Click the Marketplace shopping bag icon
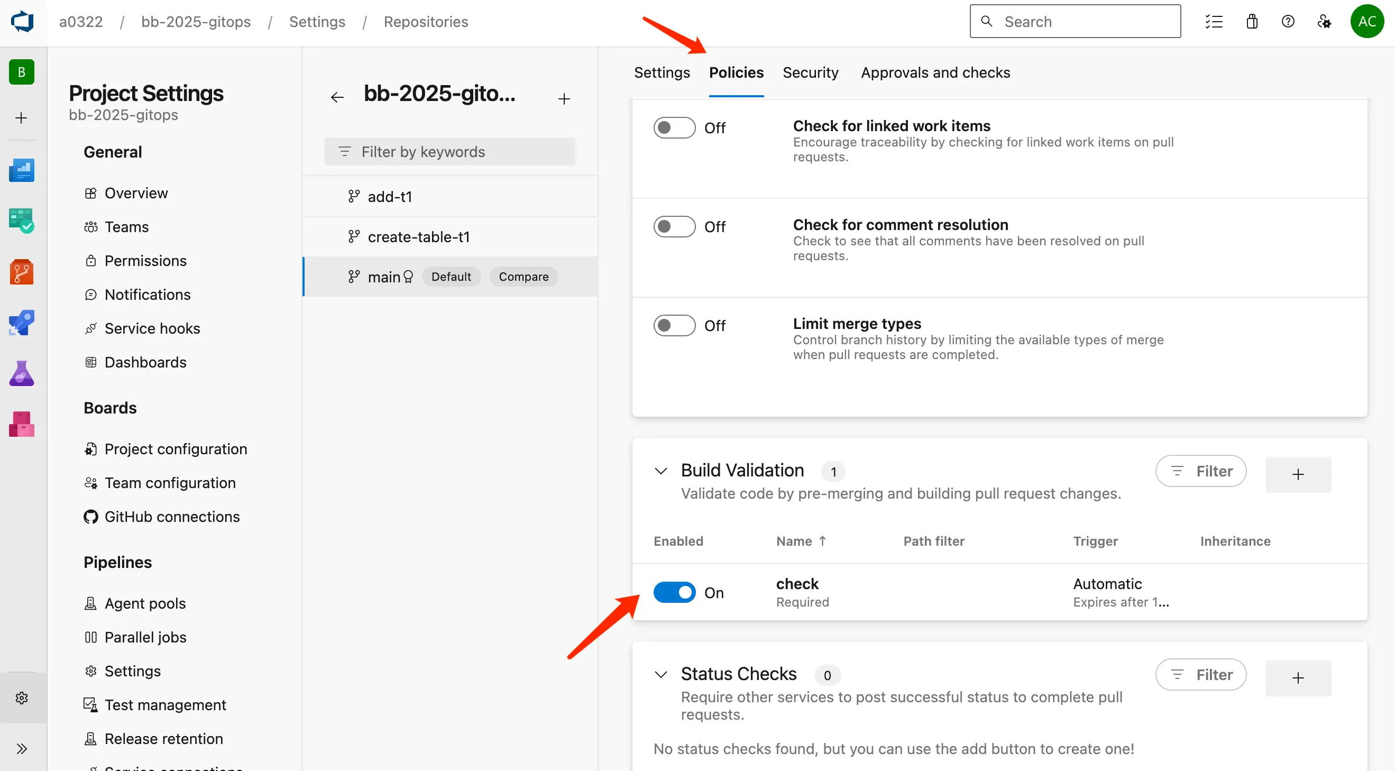The image size is (1395, 771). (x=1252, y=22)
